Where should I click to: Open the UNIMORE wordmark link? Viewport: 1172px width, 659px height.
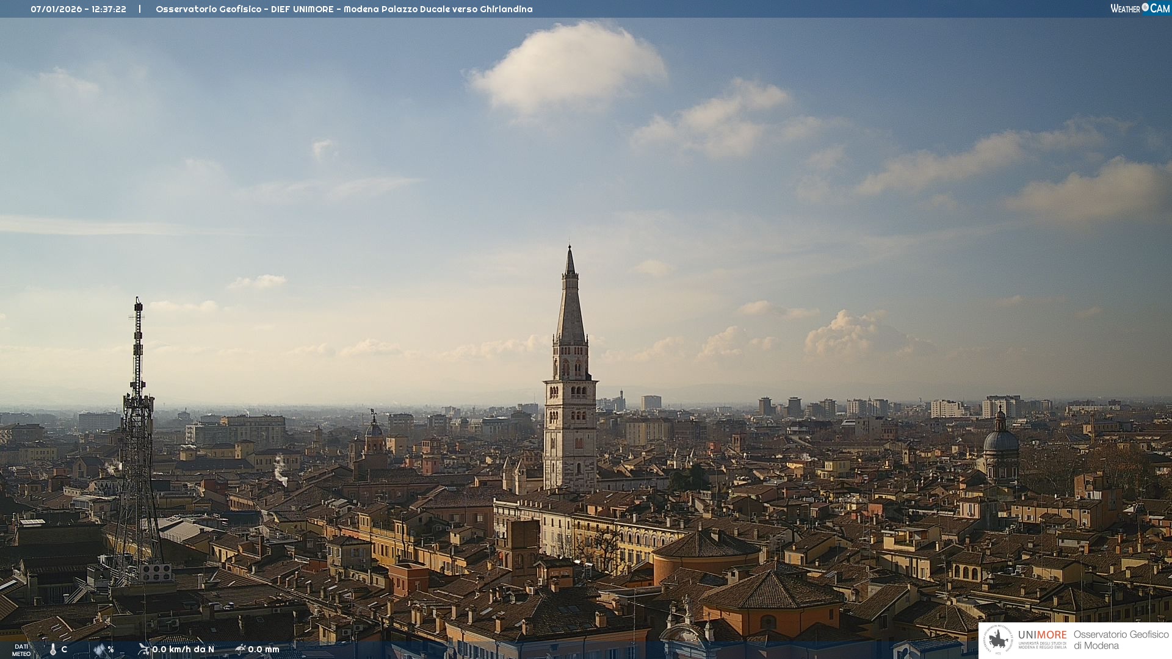click(x=1042, y=635)
